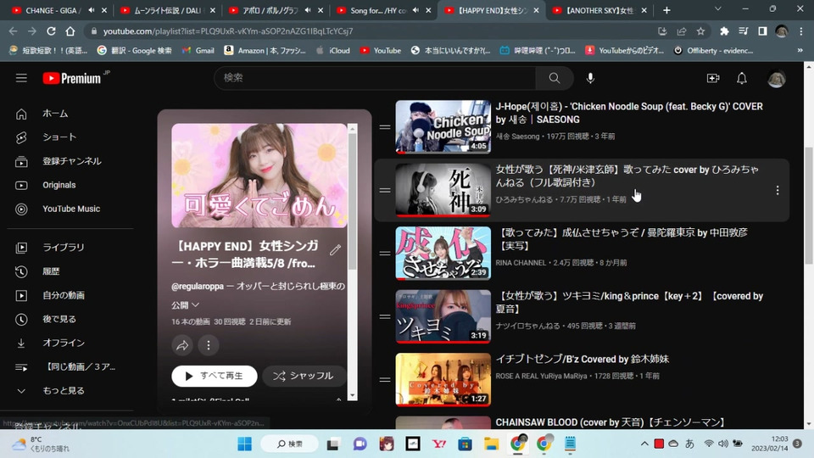814x458 pixels.
Task: Open the 세송 Saesong channel link
Action: pos(517,137)
